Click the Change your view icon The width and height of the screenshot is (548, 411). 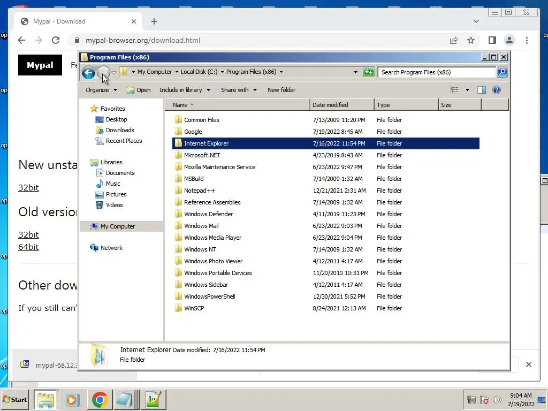(454, 90)
